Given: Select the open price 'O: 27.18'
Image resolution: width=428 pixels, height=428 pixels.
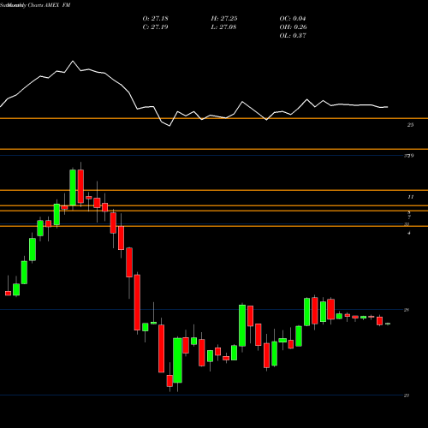Looking at the screenshot, I should tap(155, 19).
